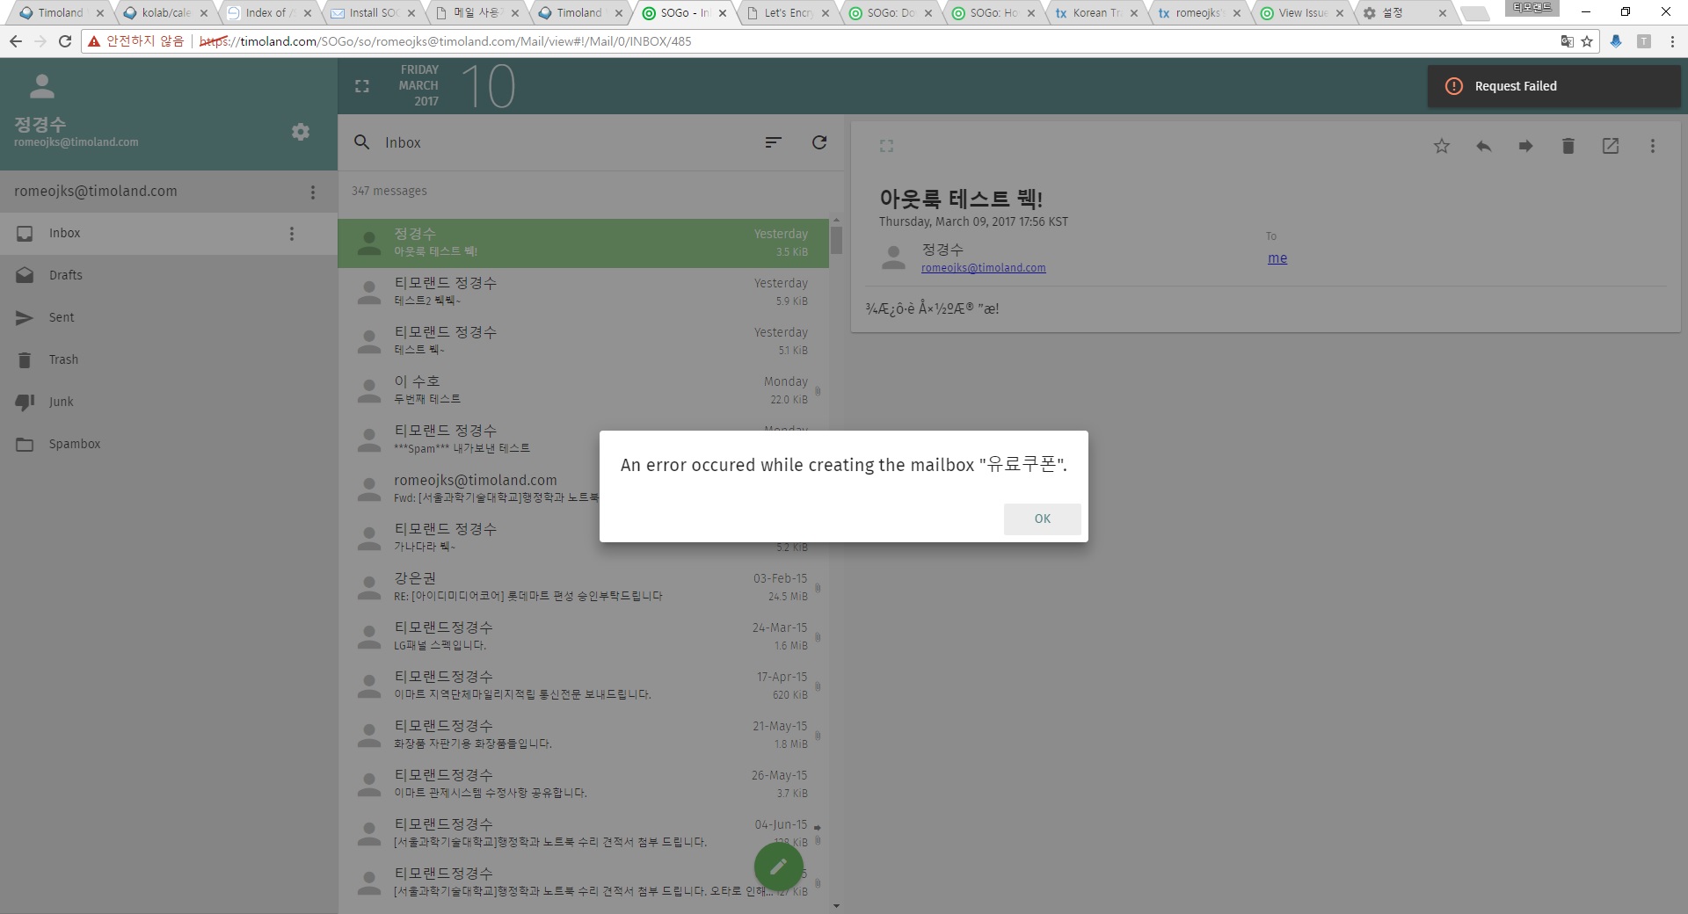
Task: Toggle expand of the message list pane
Action: pyautogui.click(x=361, y=86)
